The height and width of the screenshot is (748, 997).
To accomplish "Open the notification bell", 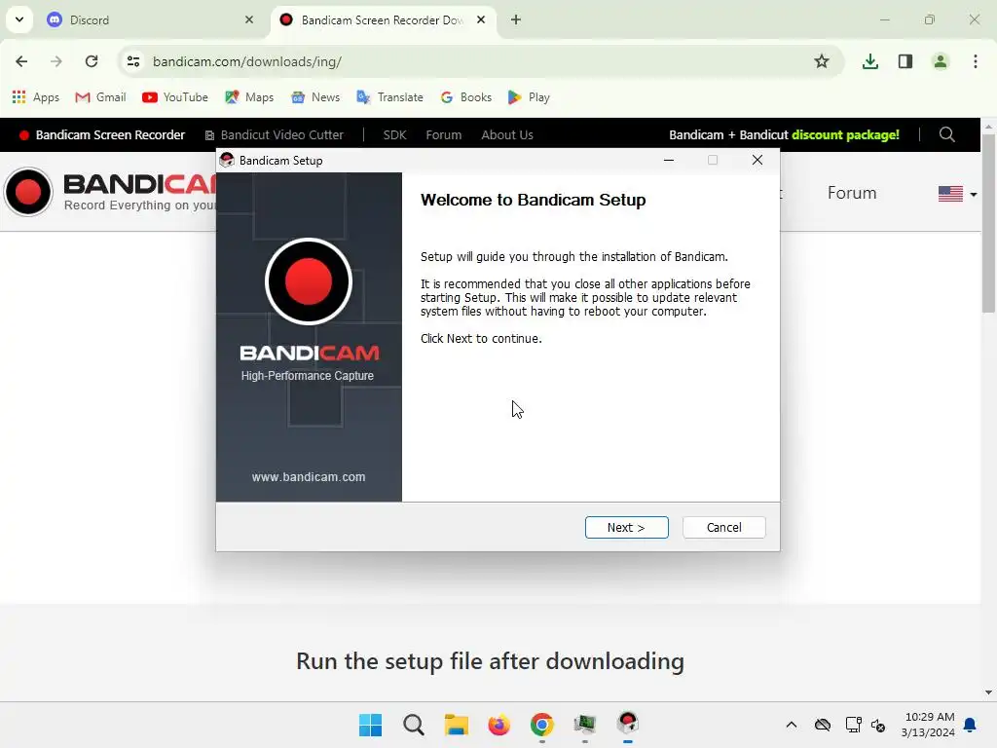I will pos(971,725).
